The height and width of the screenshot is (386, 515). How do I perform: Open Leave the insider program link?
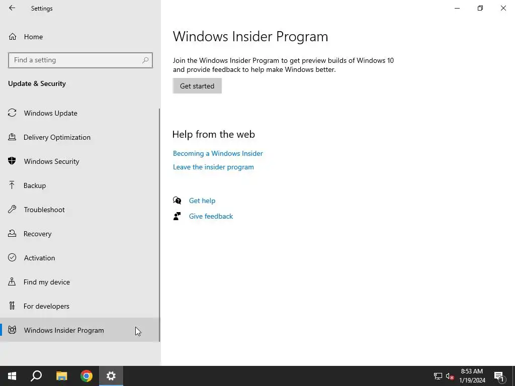tap(213, 167)
